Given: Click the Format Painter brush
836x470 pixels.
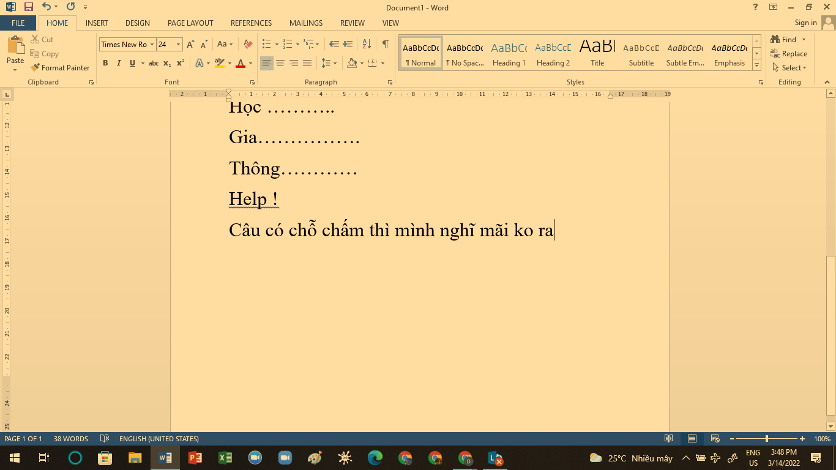Looking at the screenshot, I should coord(60,67).
